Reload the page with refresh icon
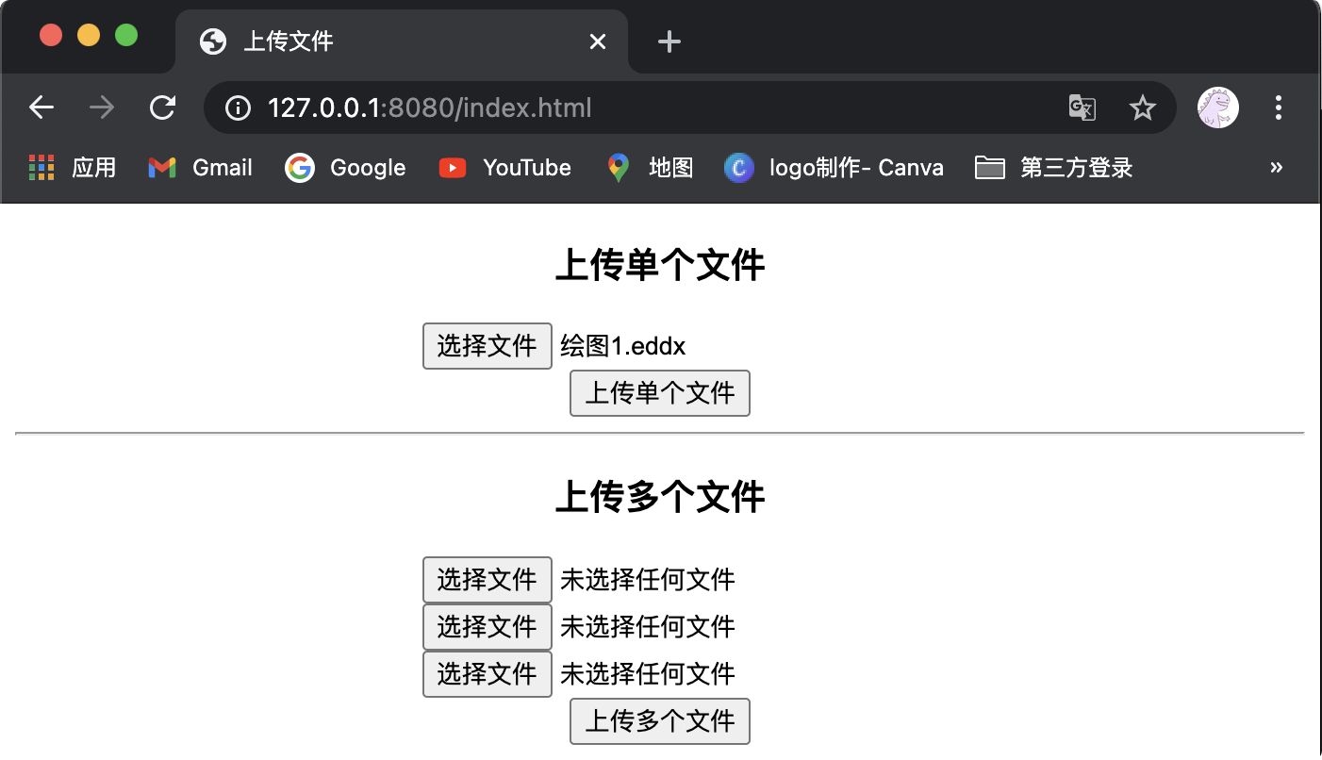The image size is (1322, 760). coord(162,107)
